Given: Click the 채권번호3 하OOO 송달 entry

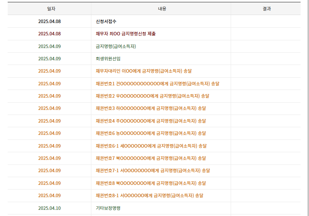Looking at the screenshot, I should click(x=151, y=108).
